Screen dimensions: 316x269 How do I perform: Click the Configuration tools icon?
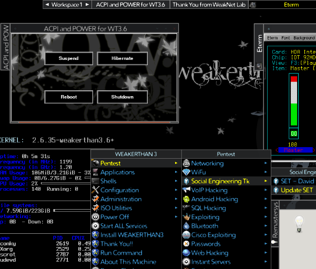96,190
